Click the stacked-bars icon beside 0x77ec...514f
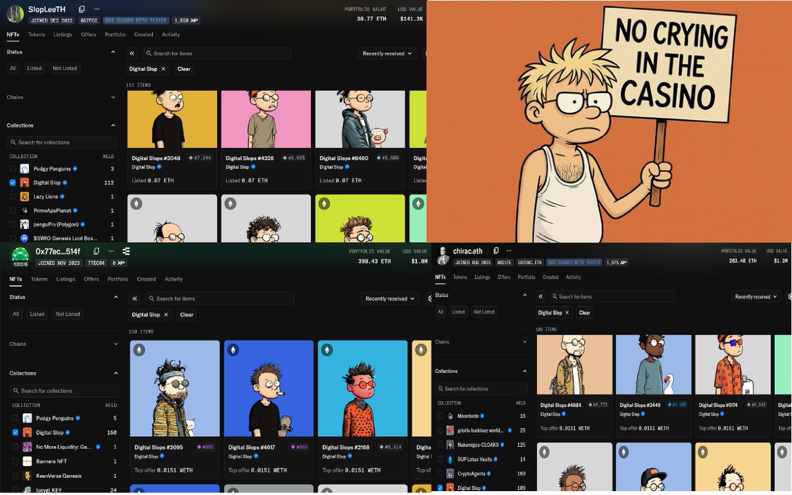 126,251
